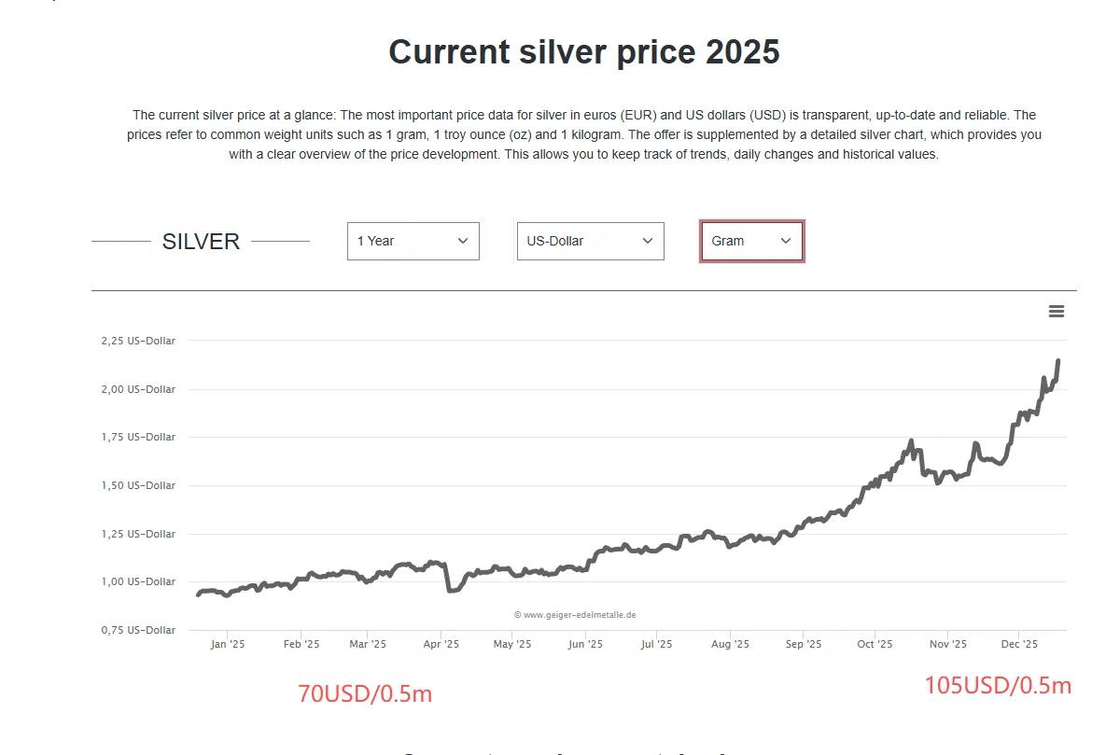Click the red 70USD/0.5m annotation

point(365,694)
